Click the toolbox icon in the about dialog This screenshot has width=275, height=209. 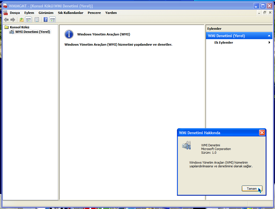(186, 145)
